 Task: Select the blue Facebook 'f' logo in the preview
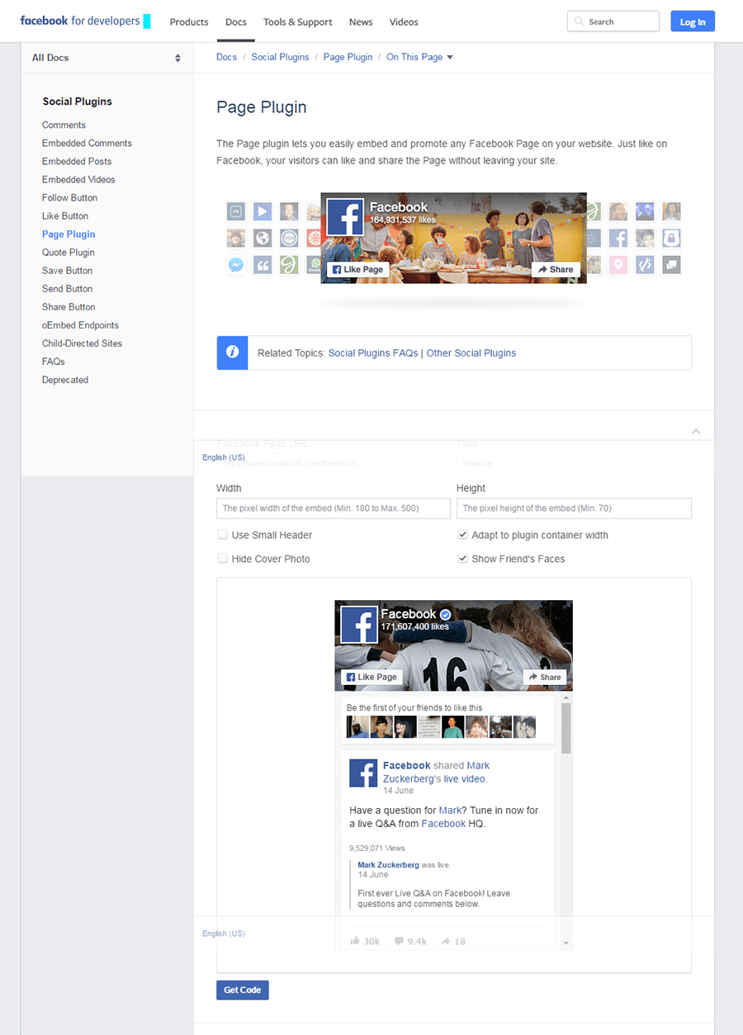click(344, 216)
